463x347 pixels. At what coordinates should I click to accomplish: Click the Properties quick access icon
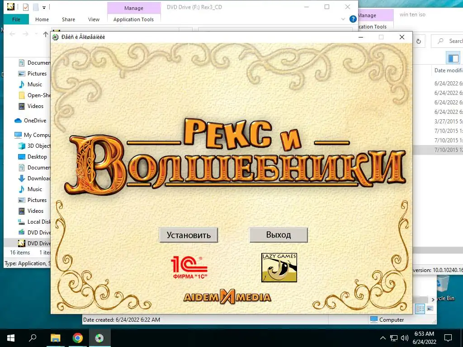(x=26, y=7)
